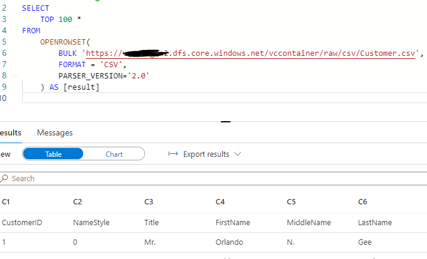427x259 pixels.
Task: Click the C1 column header
Action: [x=6, y=202]
